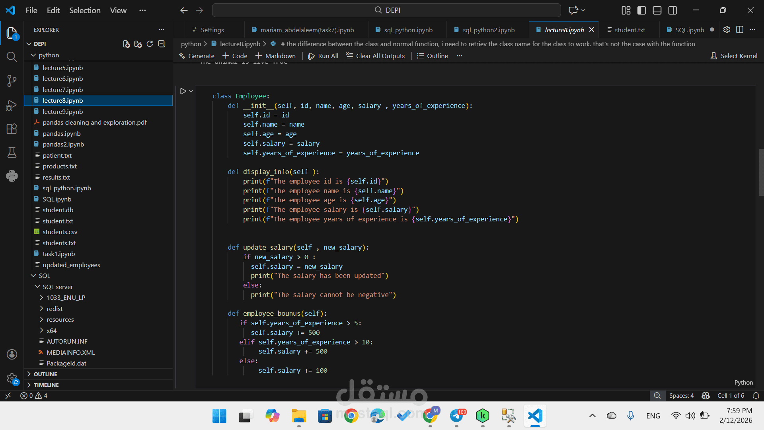Run the Employee class cell

coord(183,91)
